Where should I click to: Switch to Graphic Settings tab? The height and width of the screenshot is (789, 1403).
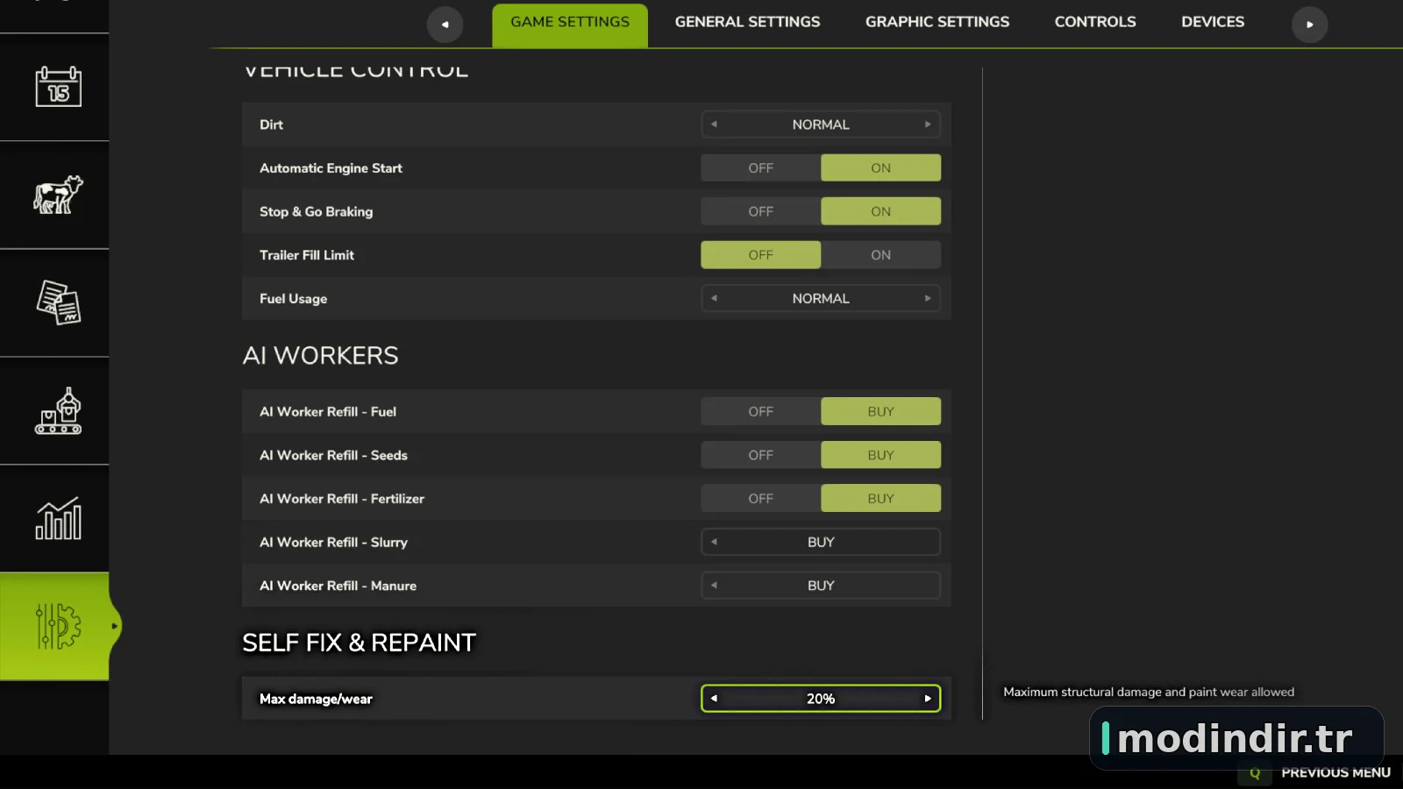tap(937, 22)
